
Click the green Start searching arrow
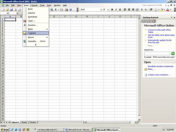tap(173, 53)
